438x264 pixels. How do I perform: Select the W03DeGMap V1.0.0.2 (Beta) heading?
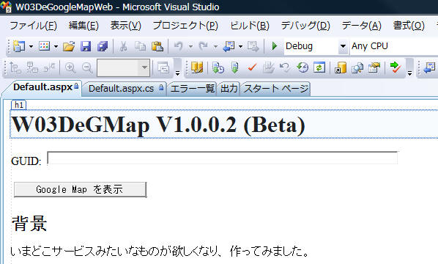click(x=158, y=124)
